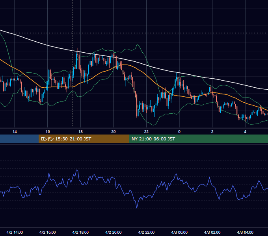Click the ロンドン 15:30-21:00 JST session bar
This screenshot has width=268, height=236.
[84, 139]
